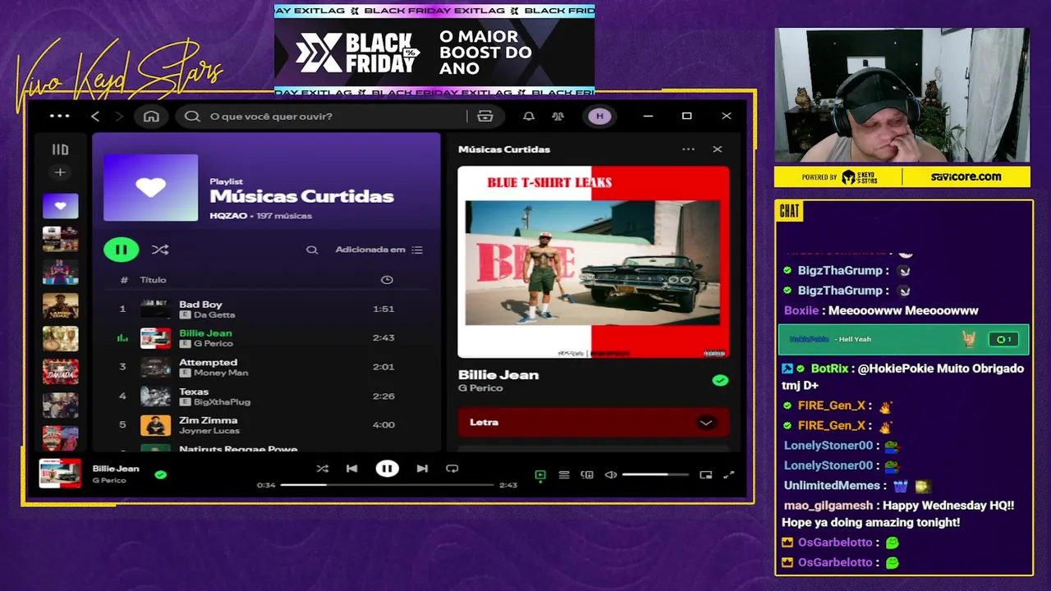Open artist 'Money Man' link
The height and width of the screenshot is (591, 1051).
click(221, 373)
